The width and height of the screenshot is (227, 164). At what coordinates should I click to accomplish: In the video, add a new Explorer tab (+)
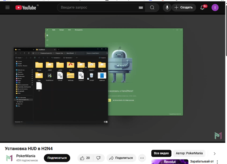pyautogui.click(x=59, y=50)
